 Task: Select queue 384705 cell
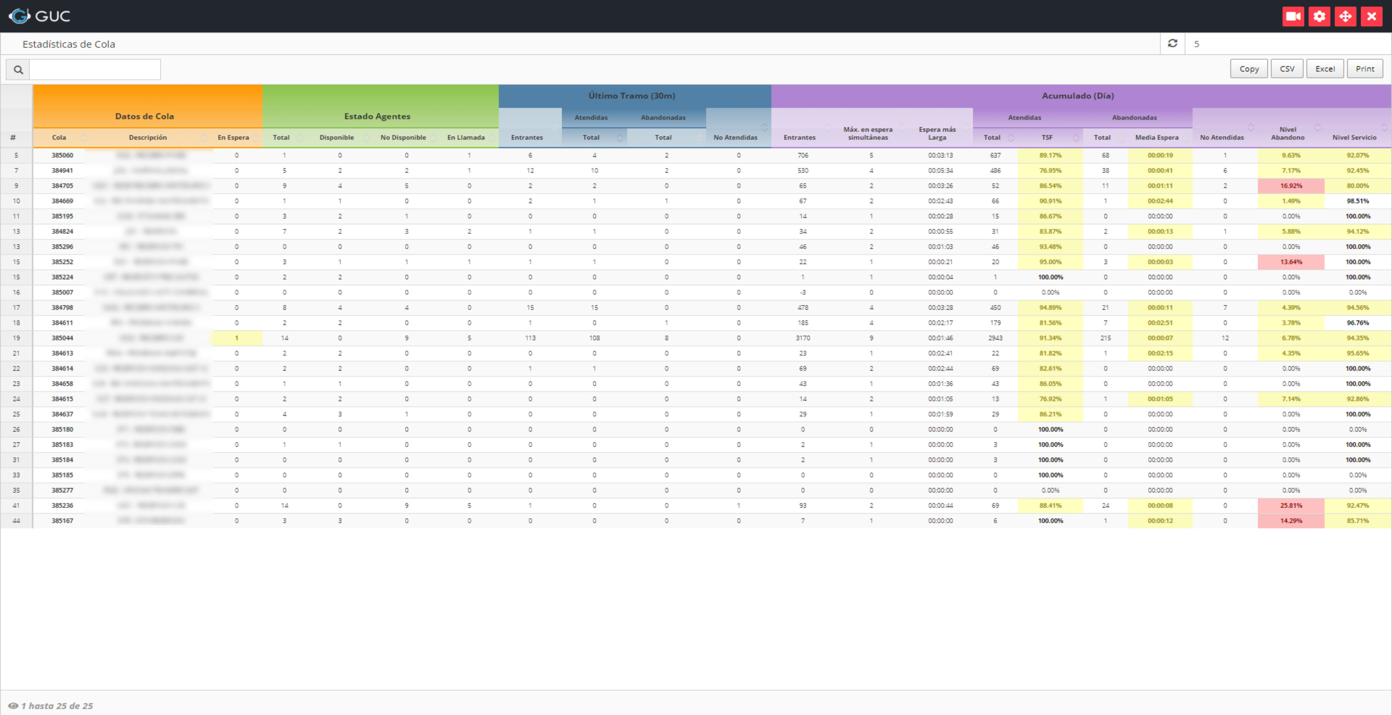coord(62,186)
